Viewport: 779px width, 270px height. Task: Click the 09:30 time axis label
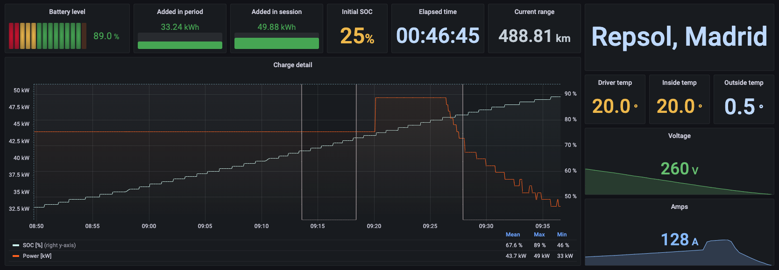(x=486, y=226)
